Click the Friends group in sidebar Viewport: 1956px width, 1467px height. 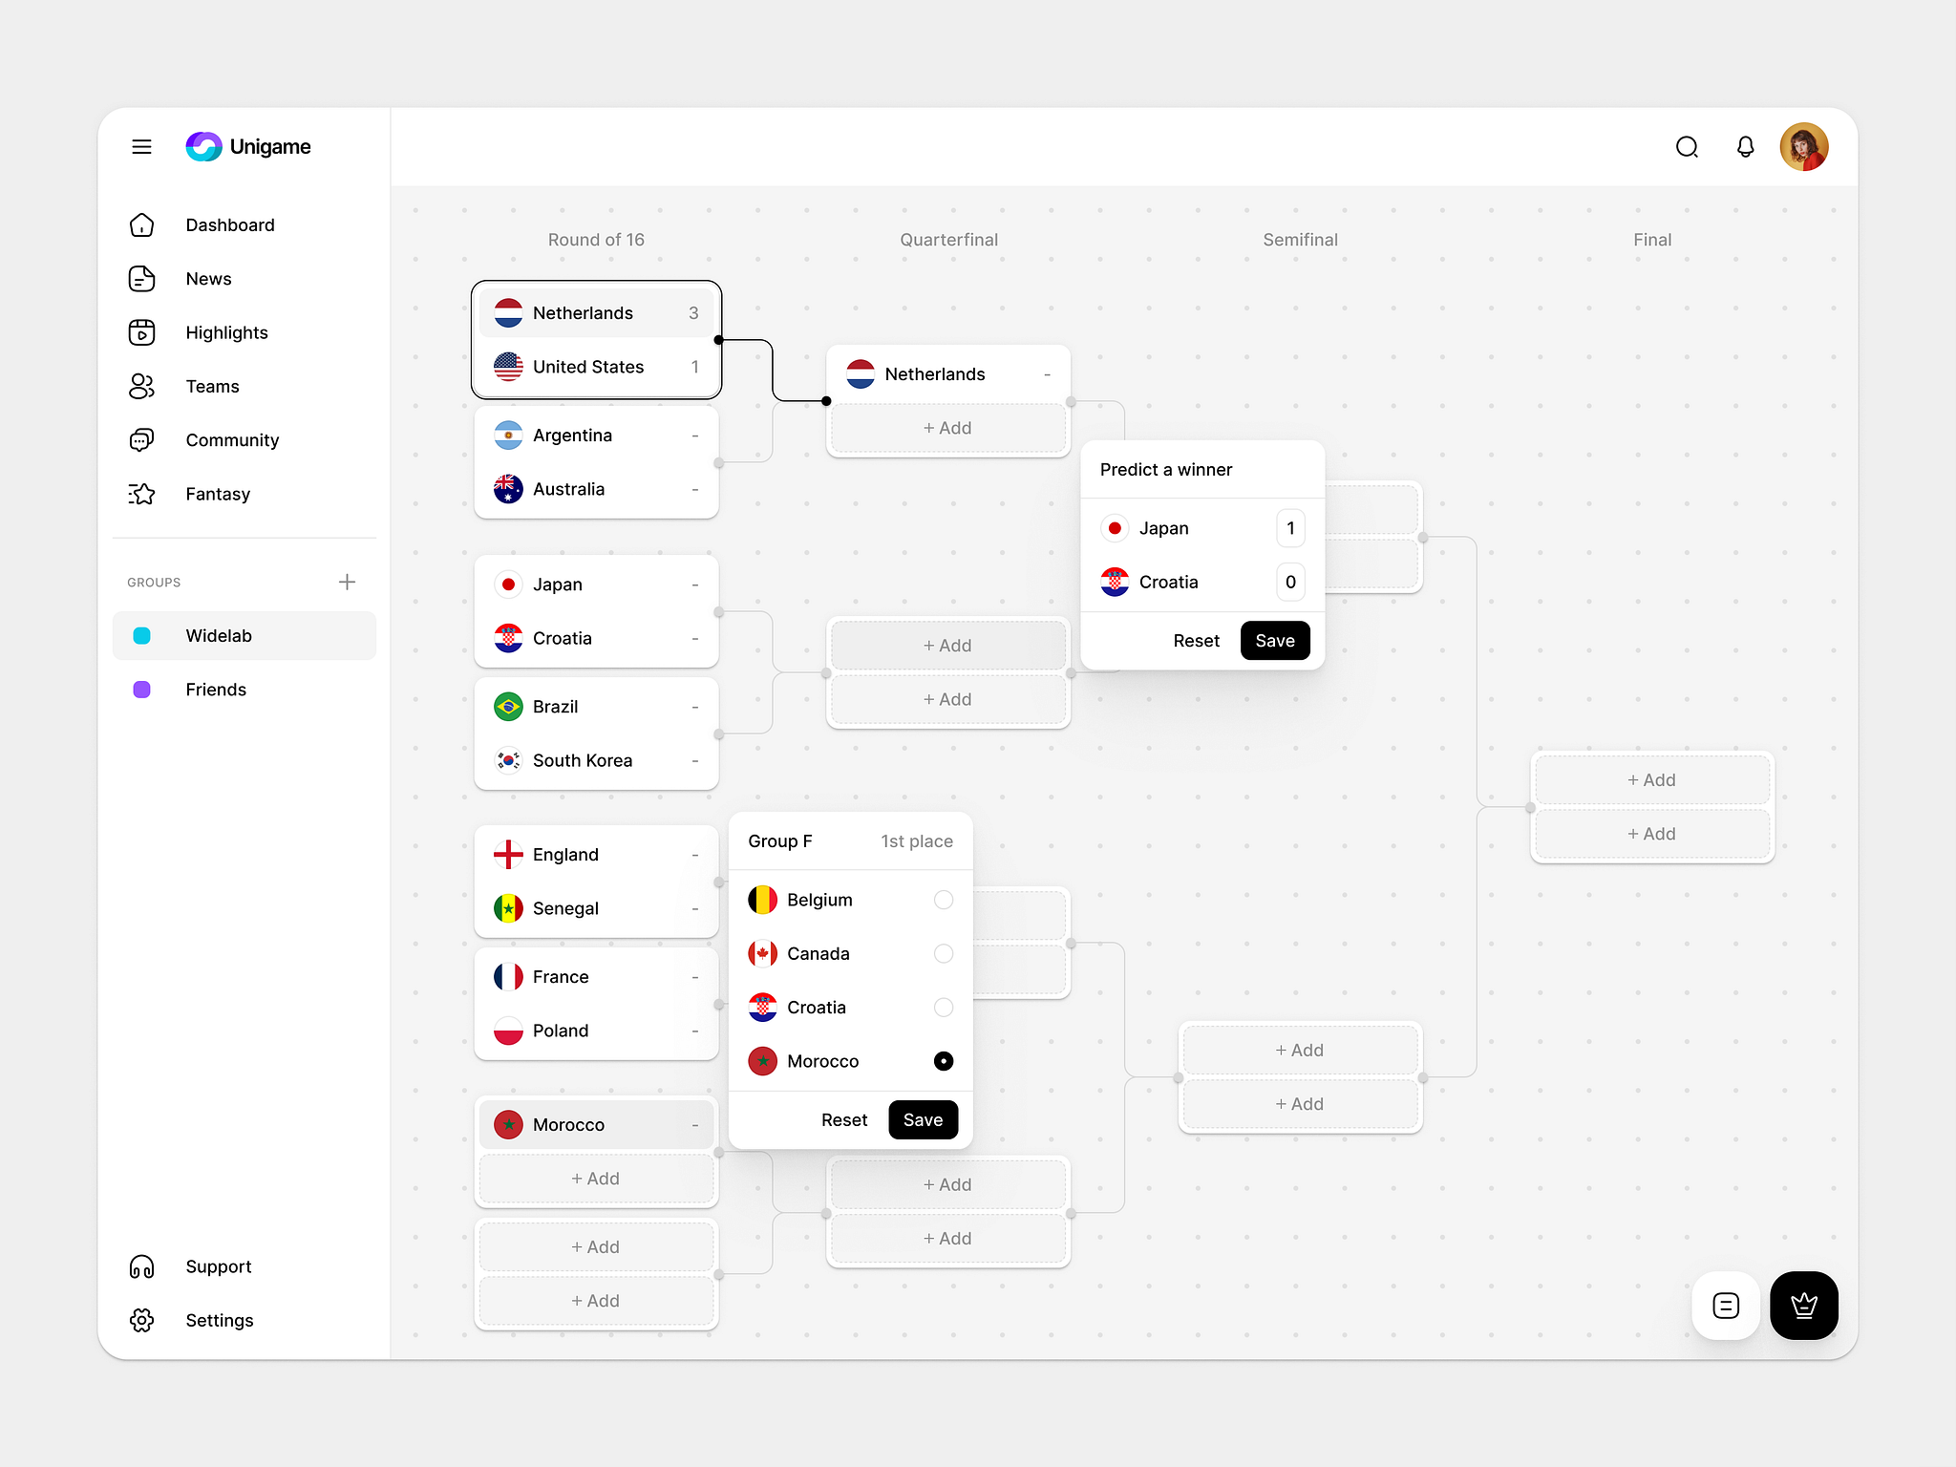tap(246, 688)
